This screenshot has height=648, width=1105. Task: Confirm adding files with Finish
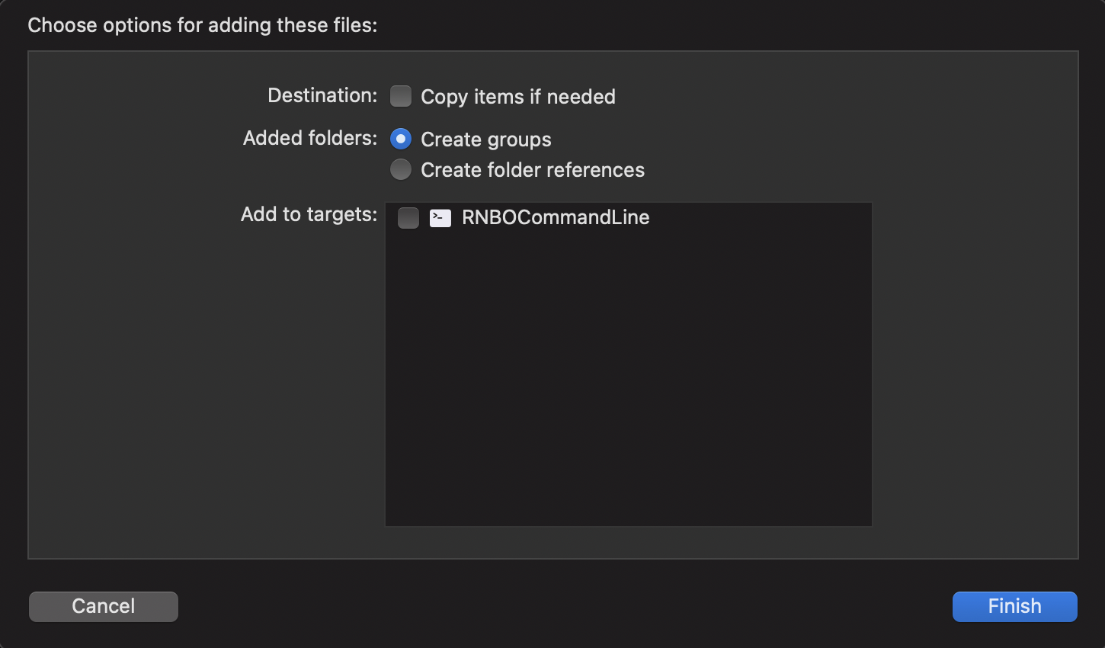tap(1014, 606)
